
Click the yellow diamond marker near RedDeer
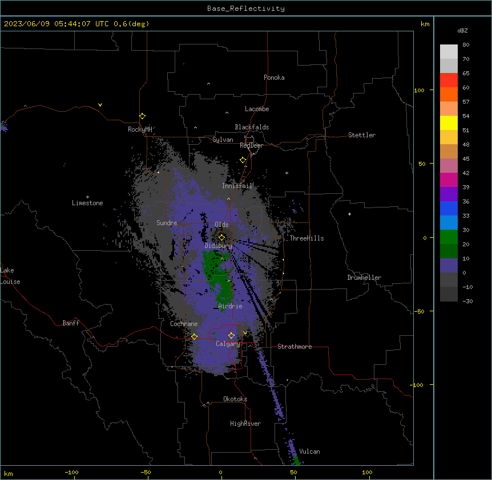[243, 160]
